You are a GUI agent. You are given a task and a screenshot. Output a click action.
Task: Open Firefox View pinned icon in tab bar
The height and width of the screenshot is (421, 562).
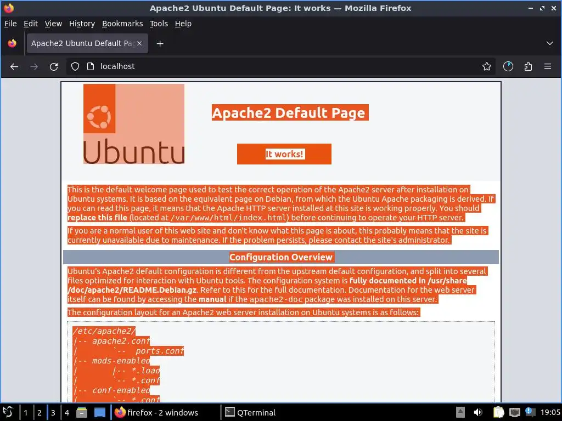point(12,43)
